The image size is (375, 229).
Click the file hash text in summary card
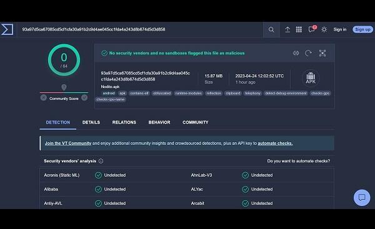146,76
